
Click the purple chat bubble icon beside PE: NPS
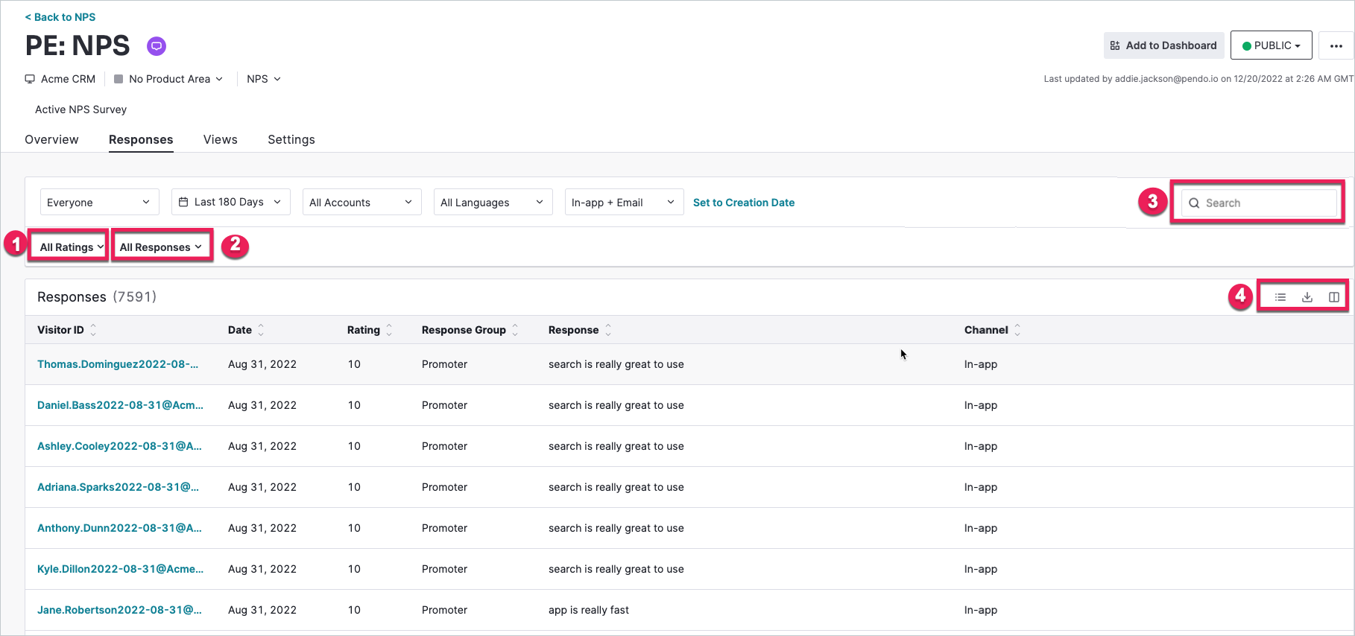(x=157, y=46)
